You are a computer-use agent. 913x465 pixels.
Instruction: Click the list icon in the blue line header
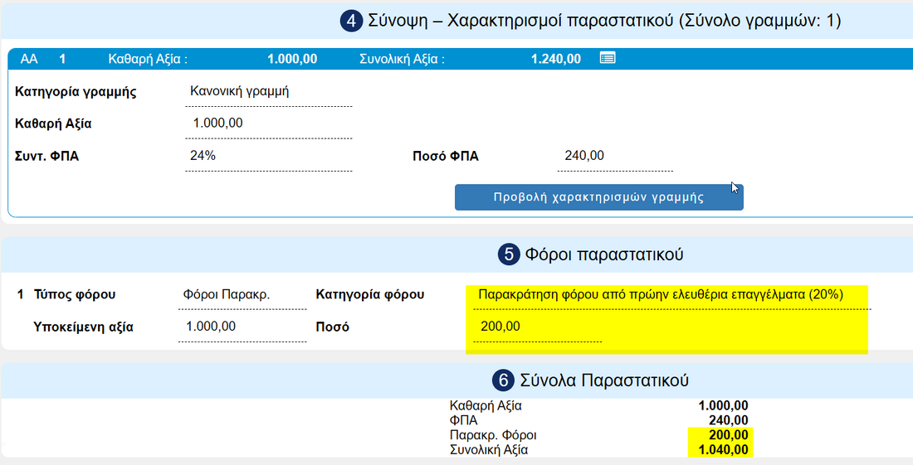608,58
